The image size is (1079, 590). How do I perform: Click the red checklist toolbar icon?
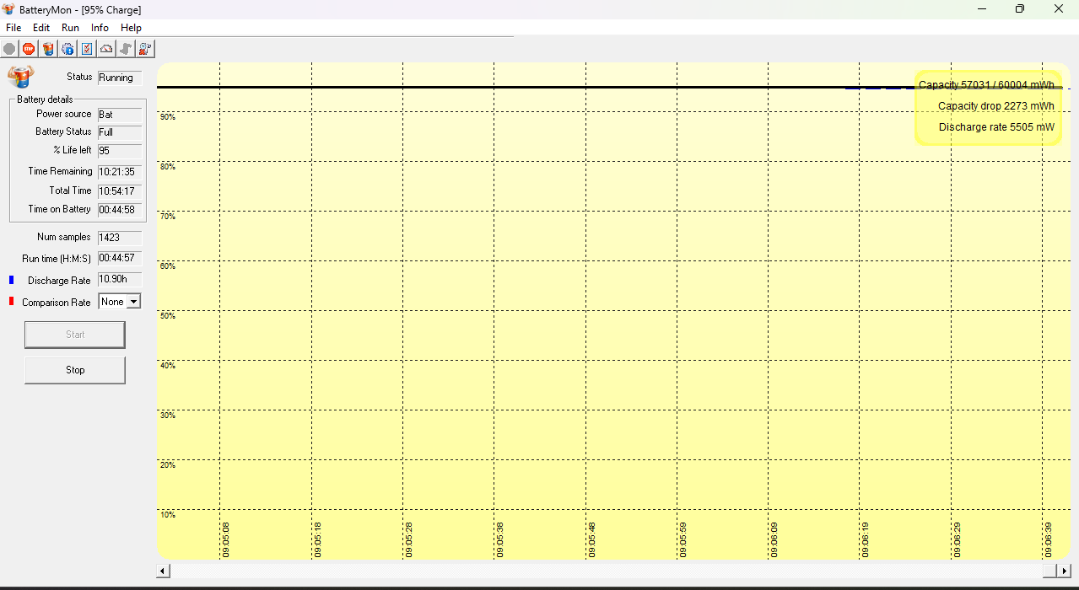pos(87,49)
